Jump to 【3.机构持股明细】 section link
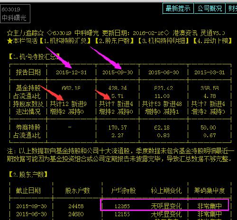The height and width of the screenshot is (220, 237). pos(164,41)
